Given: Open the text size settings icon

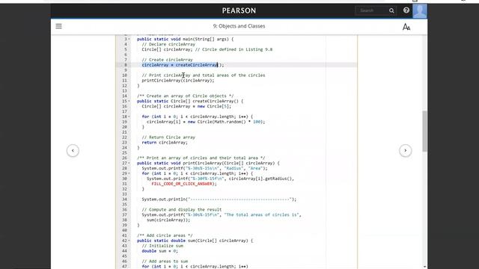Looking at the screenshot, I should (406, 27).
